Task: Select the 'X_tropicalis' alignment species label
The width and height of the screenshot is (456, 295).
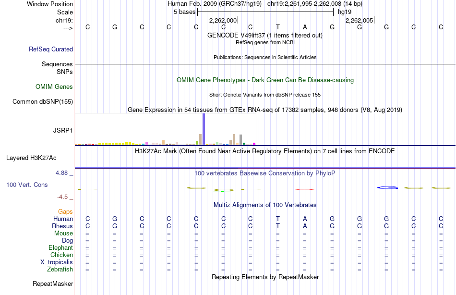Action: pyautogui.click(x=57, y=262)
